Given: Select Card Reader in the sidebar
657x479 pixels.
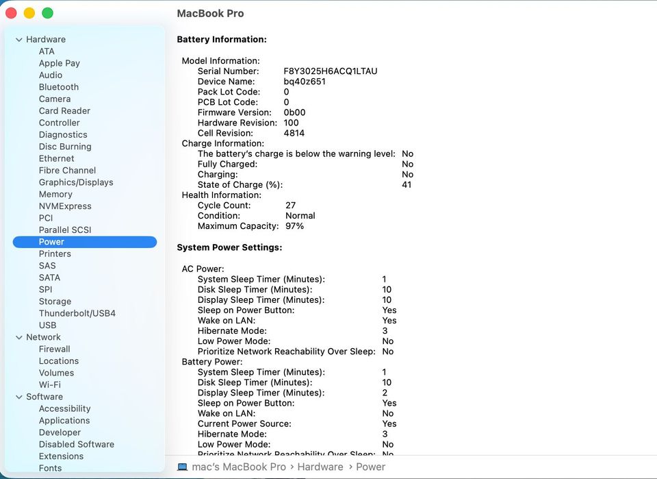Looking at the screenshot, I should (x=64, y=111).
